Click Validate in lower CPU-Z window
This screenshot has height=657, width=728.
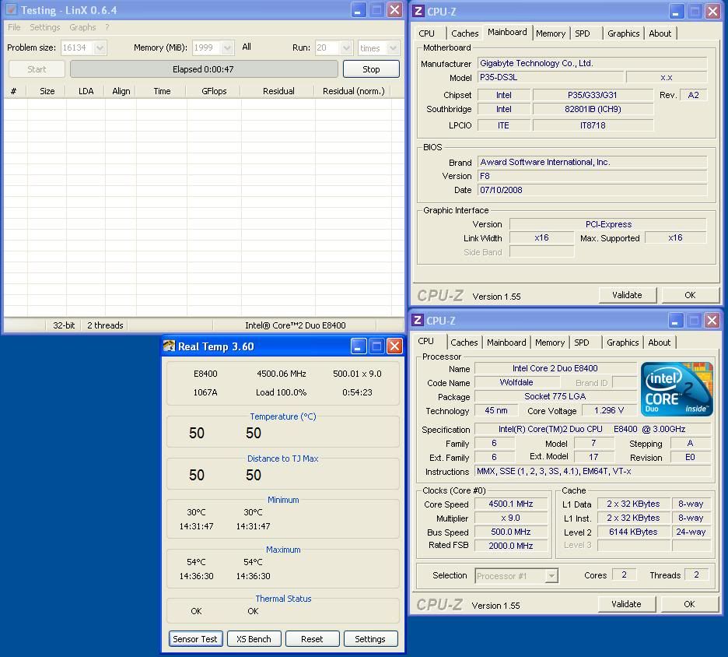626,604
